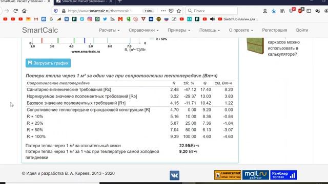Open the Twitter bookmark
The width and height of the screenshot is (328, 184).
(105, 19)
